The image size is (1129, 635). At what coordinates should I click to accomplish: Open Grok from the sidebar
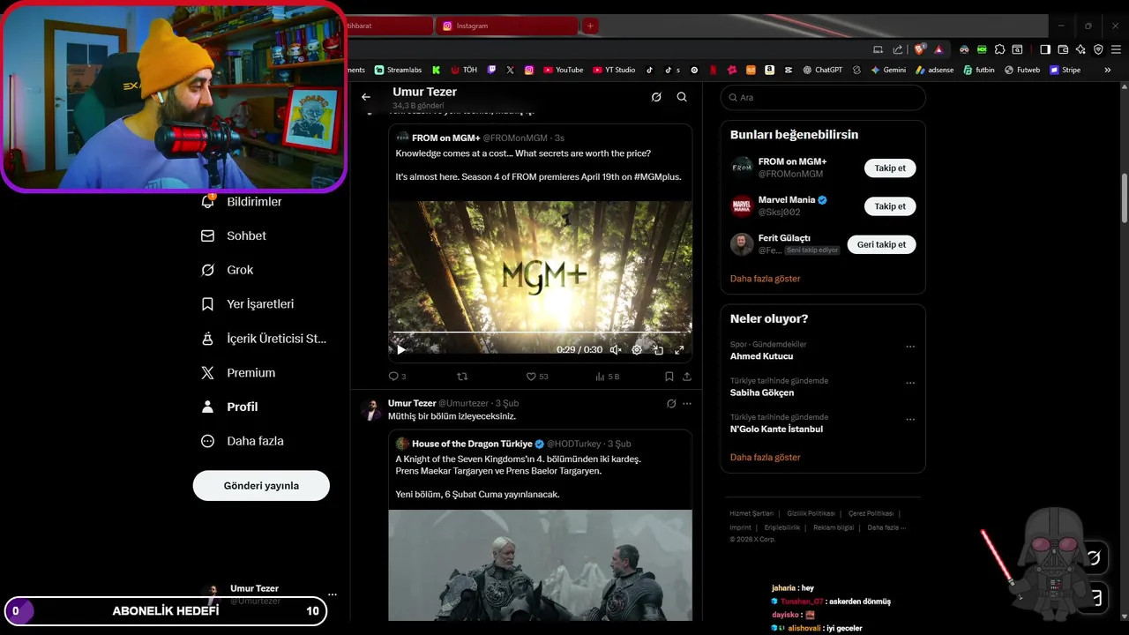point(228,270)
